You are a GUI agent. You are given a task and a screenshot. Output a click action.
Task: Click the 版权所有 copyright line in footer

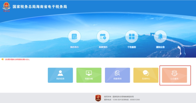119,97
